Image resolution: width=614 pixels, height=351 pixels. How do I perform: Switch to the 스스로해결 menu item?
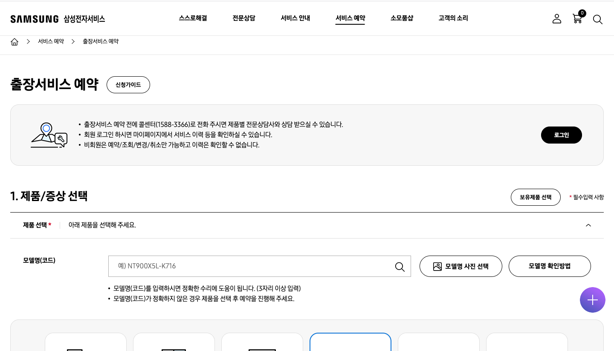[x=193, y=18]
